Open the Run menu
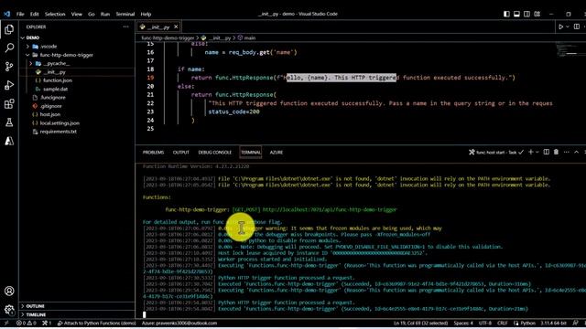Image resolution: width=586 pixels, height=329 pixels. (105, 14)
